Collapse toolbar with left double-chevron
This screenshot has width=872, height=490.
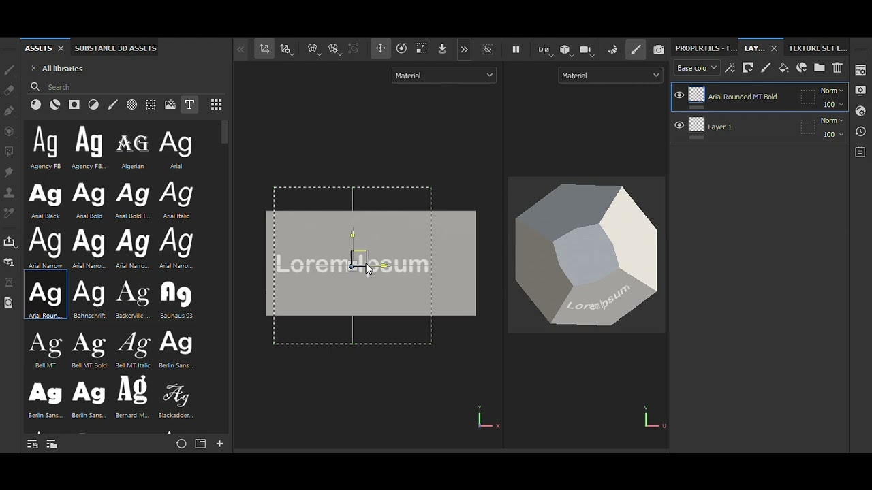pyautogui.click(x=240, y=49)
